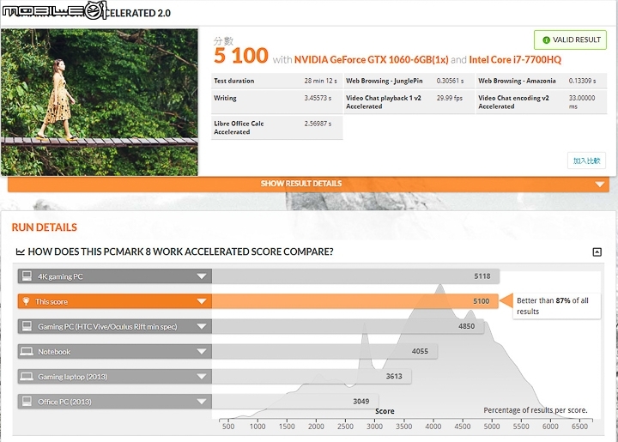Click the 5118 score bar value
Image resolution: width=618 pixels, height=442 pixels.
pyautogui.click(x=482, y=276)
